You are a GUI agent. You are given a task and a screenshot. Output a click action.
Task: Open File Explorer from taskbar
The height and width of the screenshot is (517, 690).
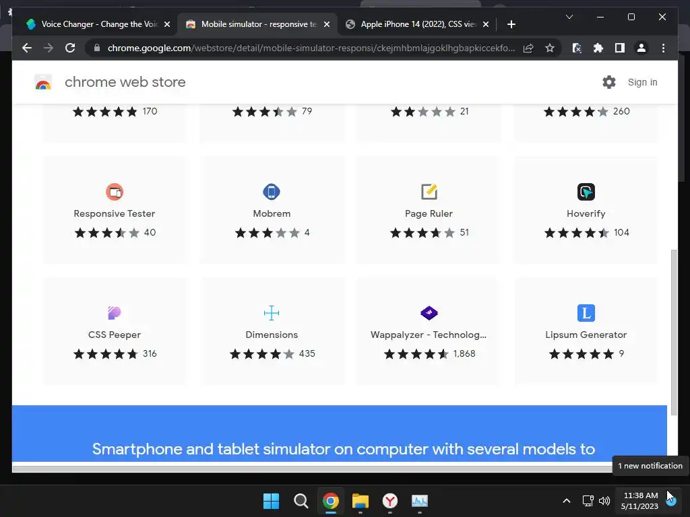(x=360, y=501)
